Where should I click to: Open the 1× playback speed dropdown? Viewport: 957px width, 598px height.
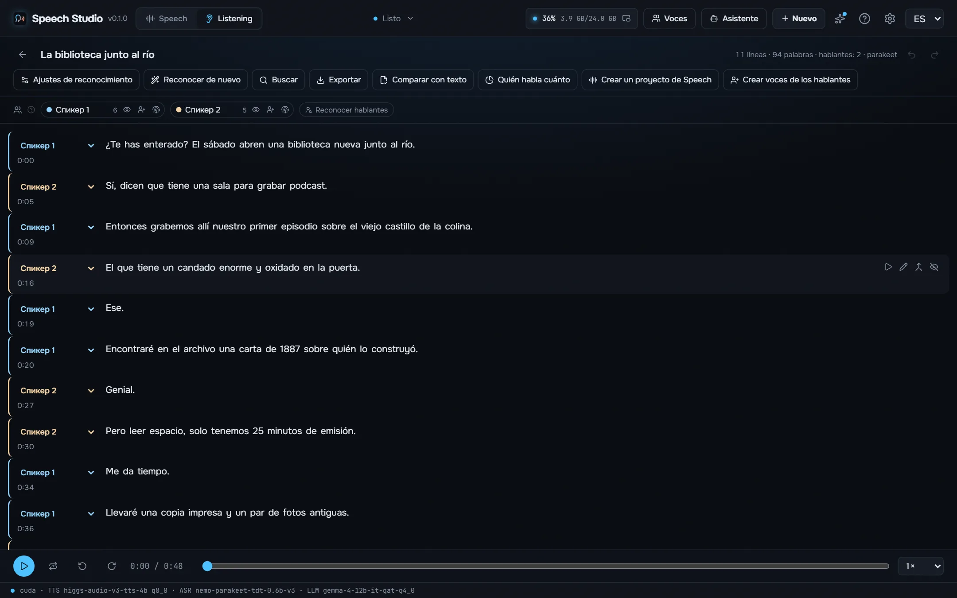click(921, 566)
